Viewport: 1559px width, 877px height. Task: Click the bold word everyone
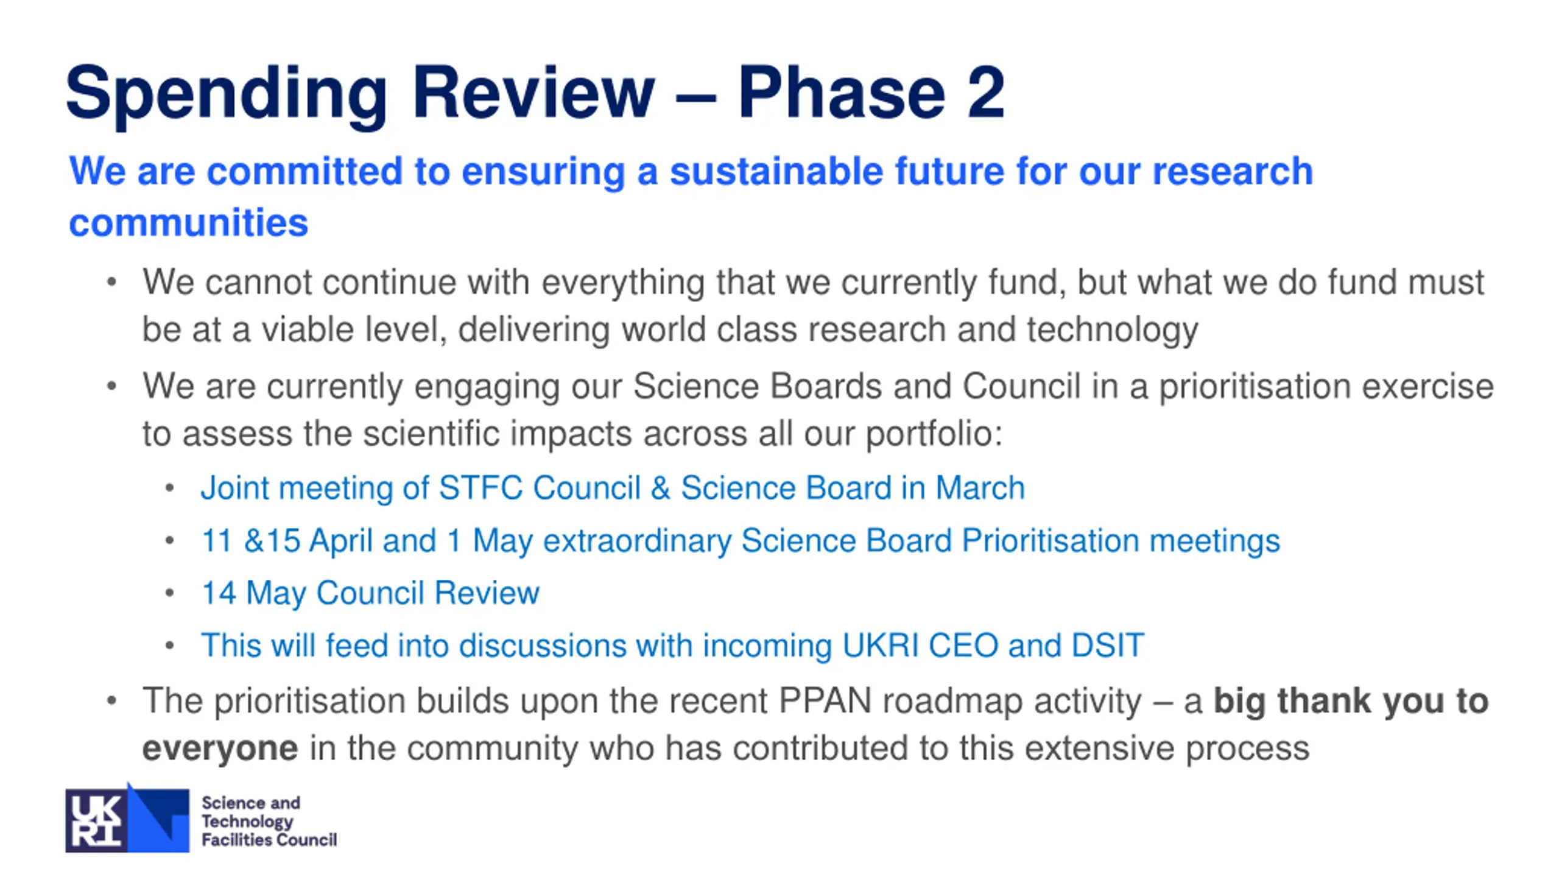point(220,748)
